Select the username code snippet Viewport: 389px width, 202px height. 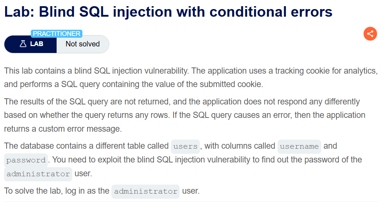[299, 147]
